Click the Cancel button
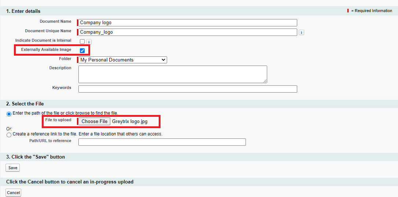The height and width of the screenshot is (197, 398). tap(13, 193)
